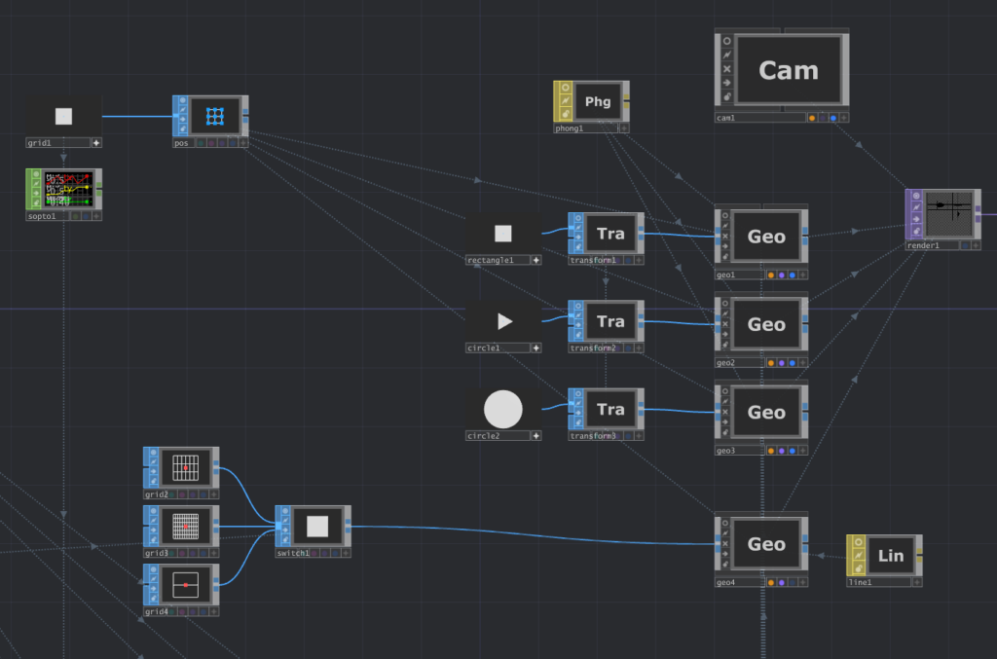Expand rectangle1 using the plus icon
The height and width of the screenshot is (659, 997).
pyautogui.click(x=535, y=260)
